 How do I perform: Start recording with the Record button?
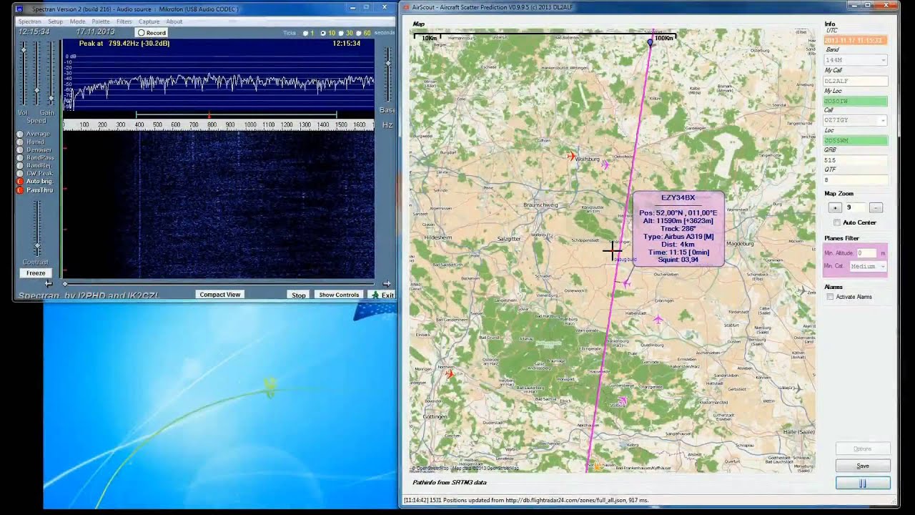point(152,33)
